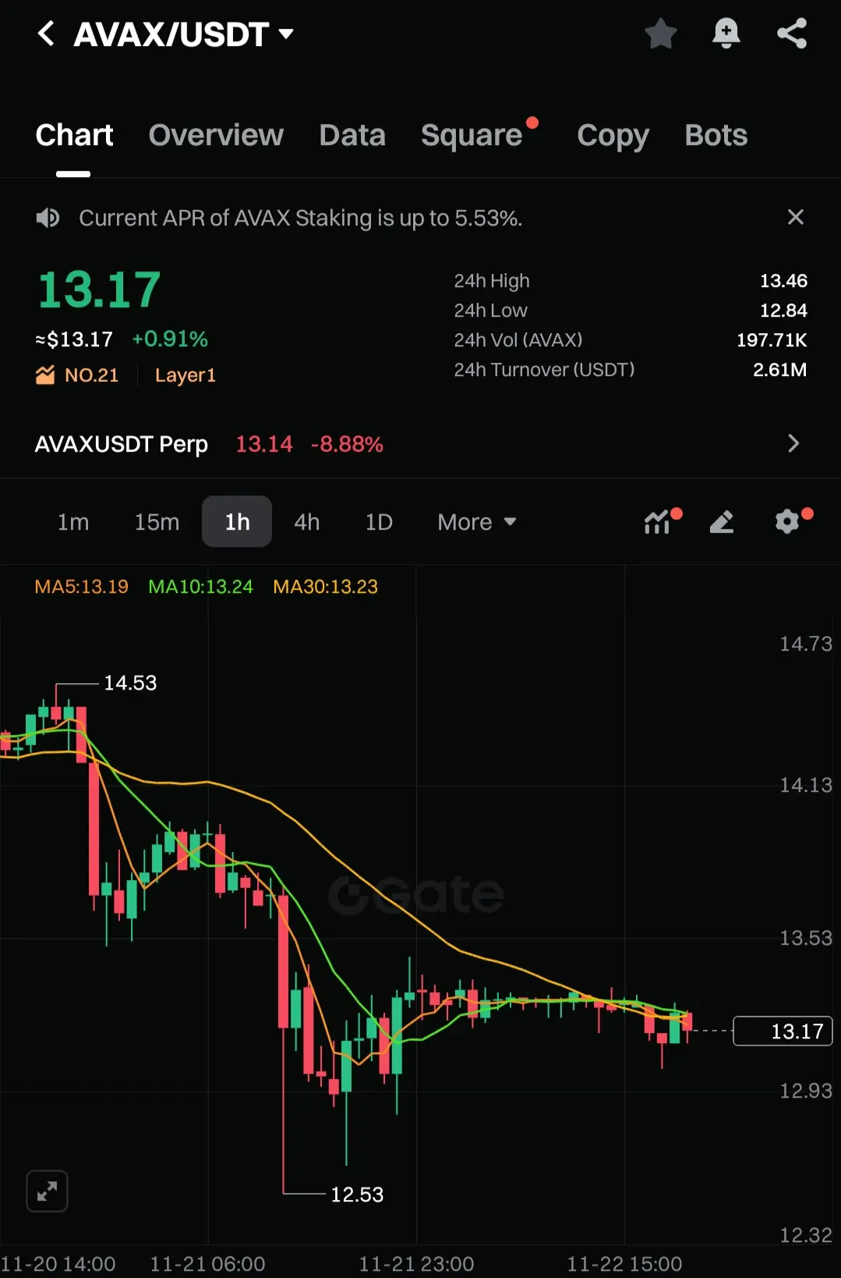
Task: Tap the 11-22 15:00 time label
Action: 624,1264
